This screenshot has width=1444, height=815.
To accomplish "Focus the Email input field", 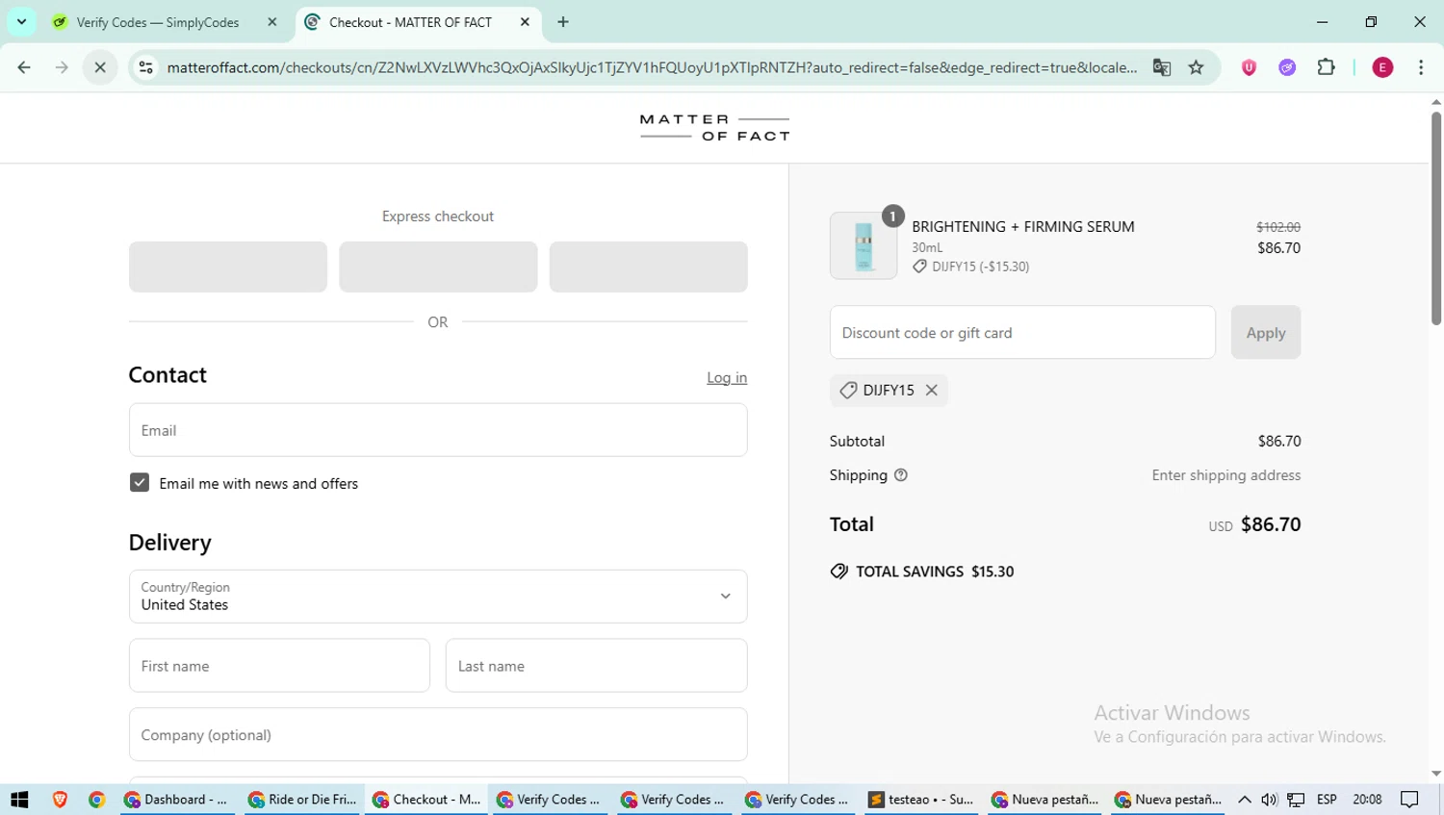I will tap(438, 430).
